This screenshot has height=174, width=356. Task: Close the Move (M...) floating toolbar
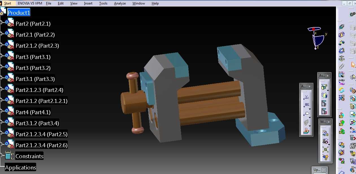329,122
